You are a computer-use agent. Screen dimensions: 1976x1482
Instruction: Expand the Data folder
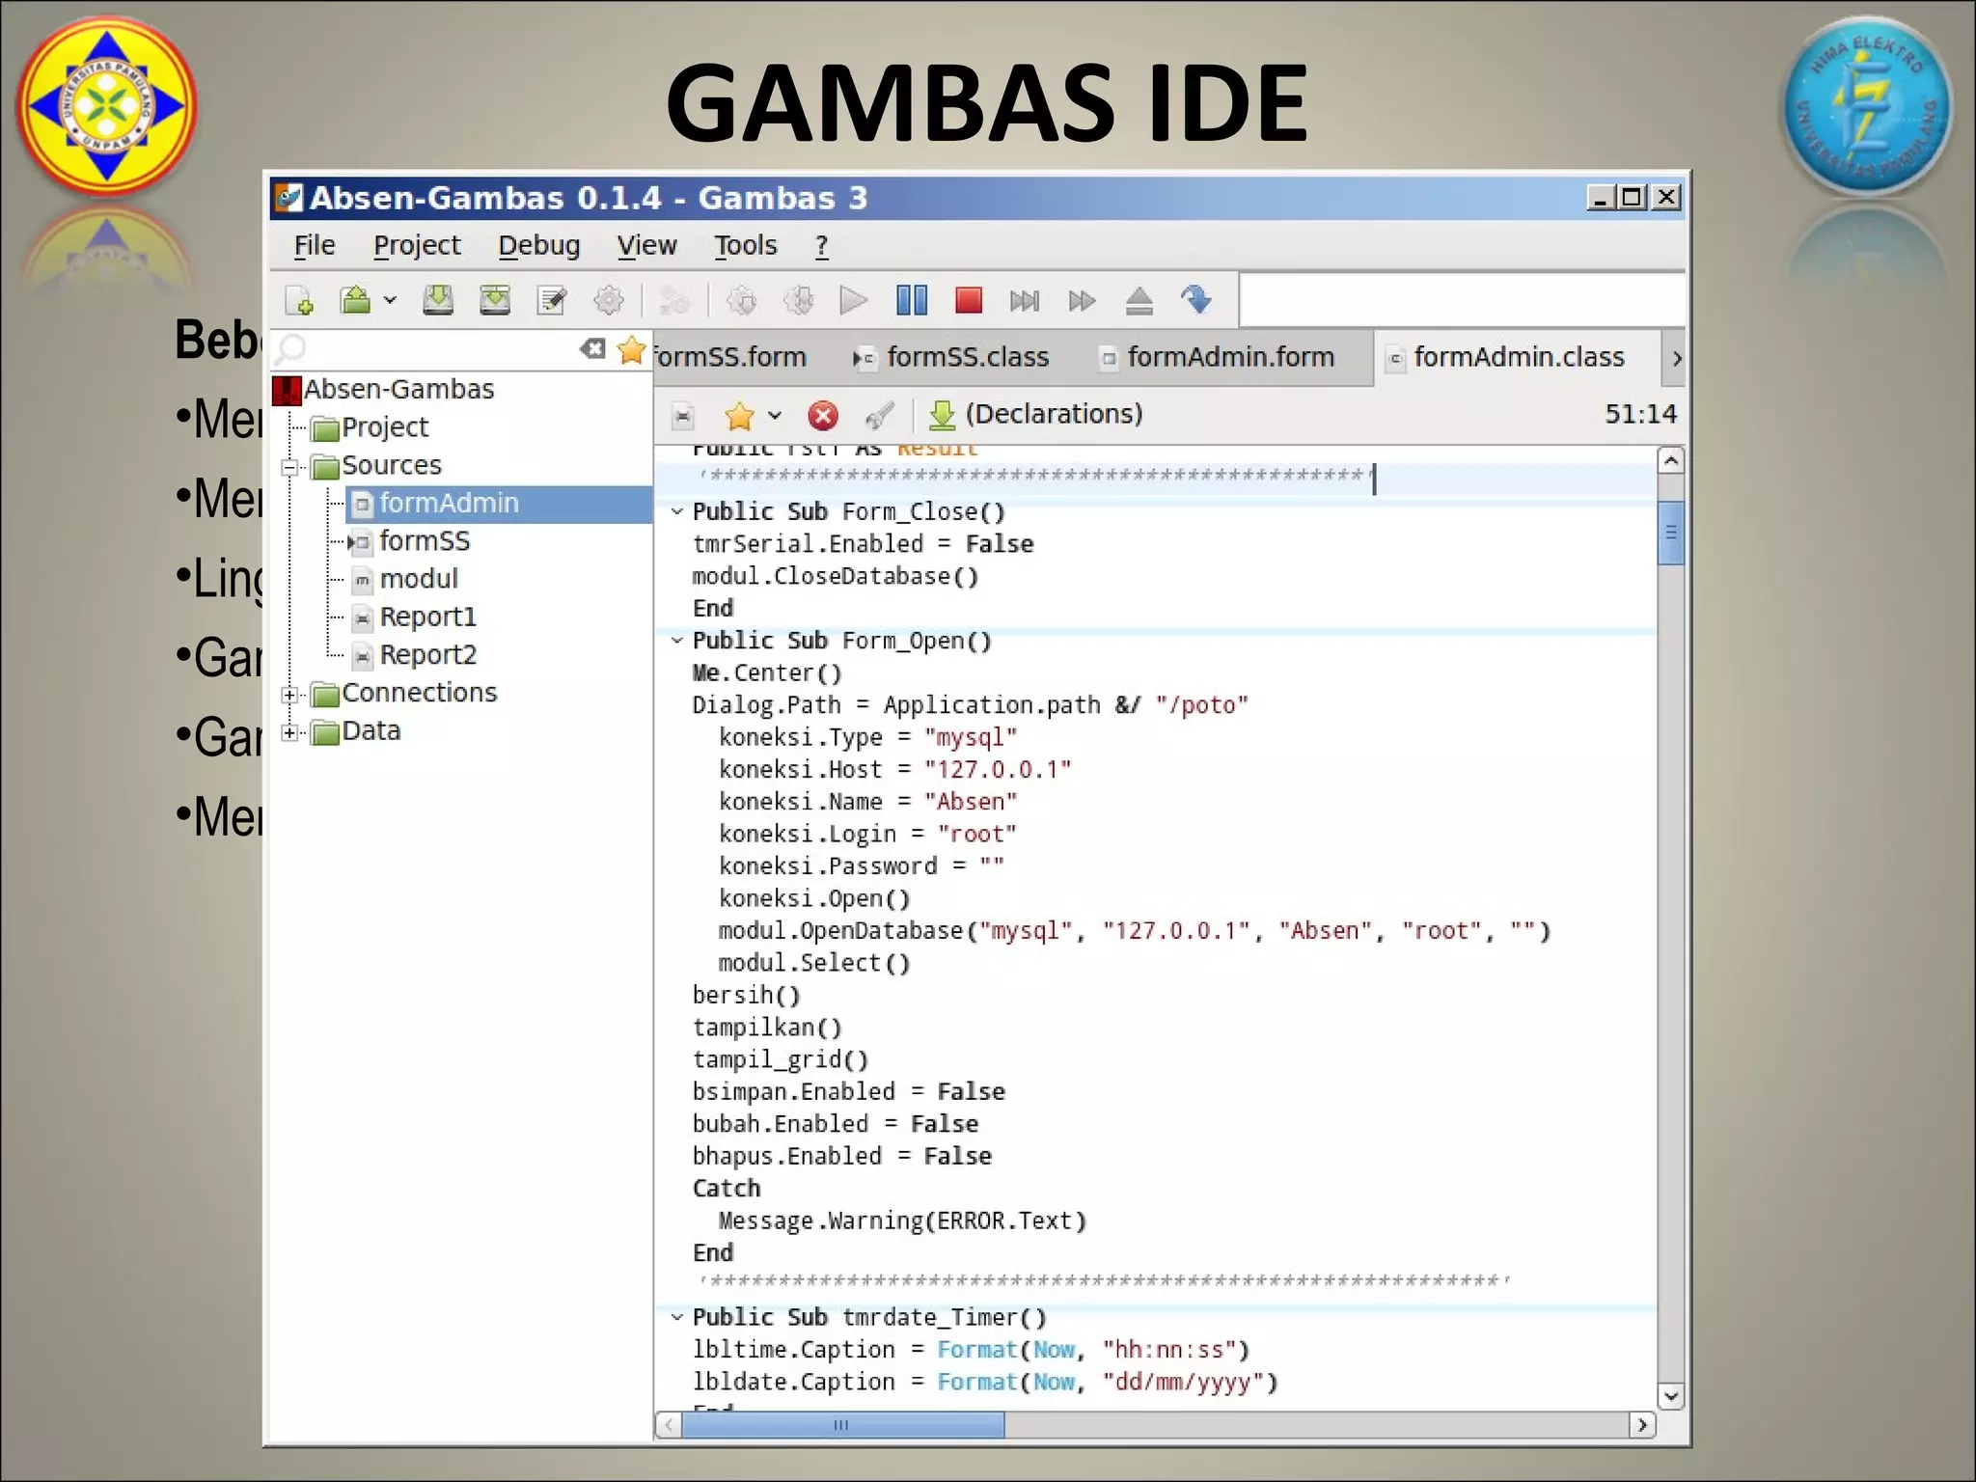[289, 733]
